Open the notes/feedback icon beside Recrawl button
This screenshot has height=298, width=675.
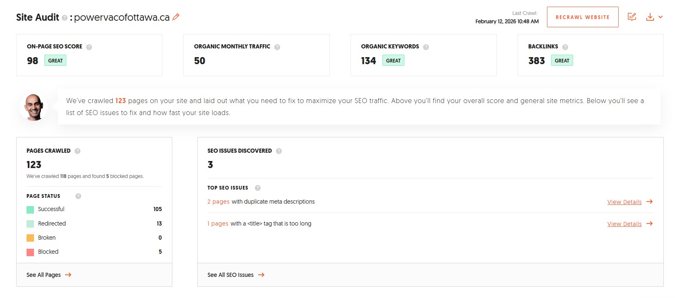[x=631, y=17]
